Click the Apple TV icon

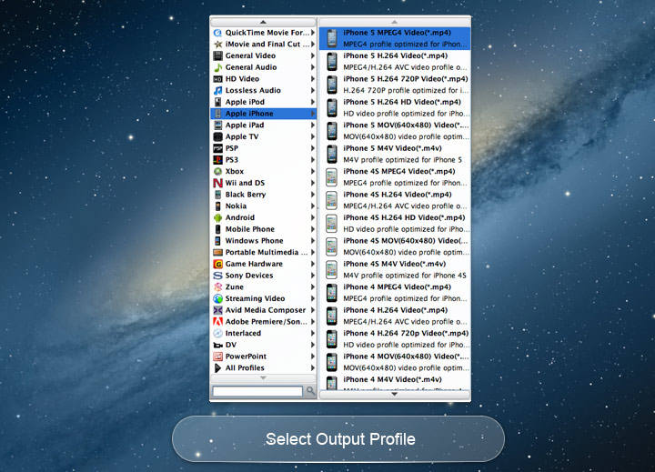tap(217, 136)
